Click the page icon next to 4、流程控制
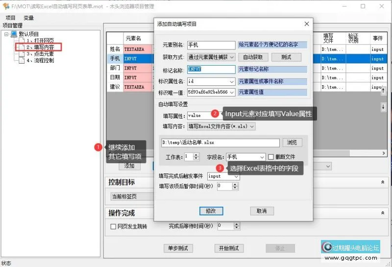 [x=22, y=60]
